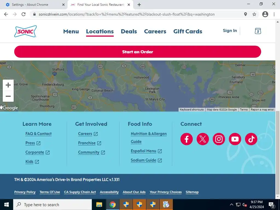Open Chrome three-dot menu
Viewport: 280px width, 210px height.
click(x=274, y=14)
